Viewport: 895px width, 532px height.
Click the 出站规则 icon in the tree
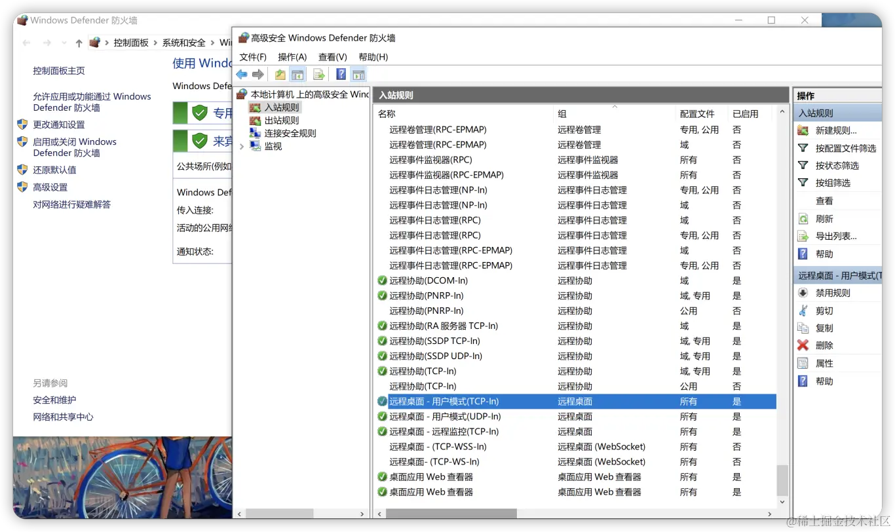click(255, 121)
